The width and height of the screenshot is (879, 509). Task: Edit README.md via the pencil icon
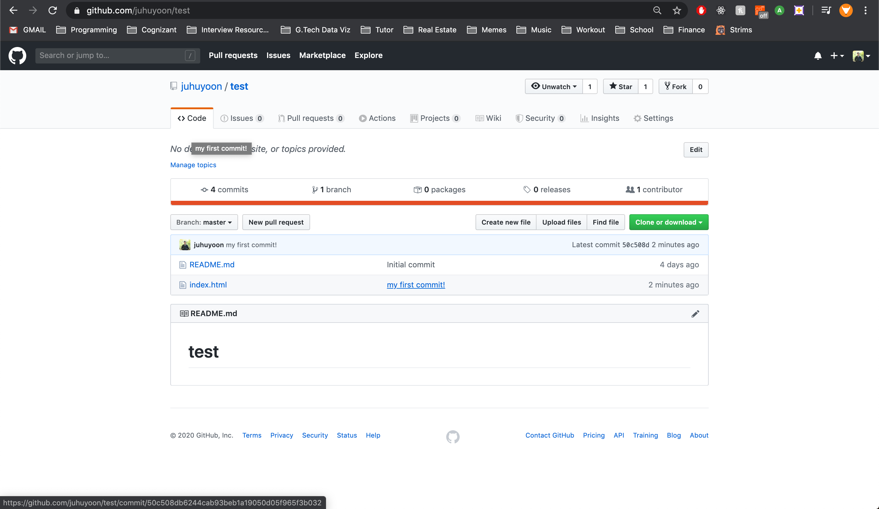tap(696, 313)
